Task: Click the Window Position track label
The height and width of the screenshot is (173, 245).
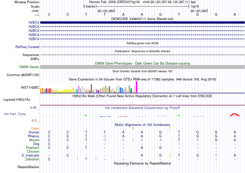Action: pyautogui.click(x=27, y=2)
